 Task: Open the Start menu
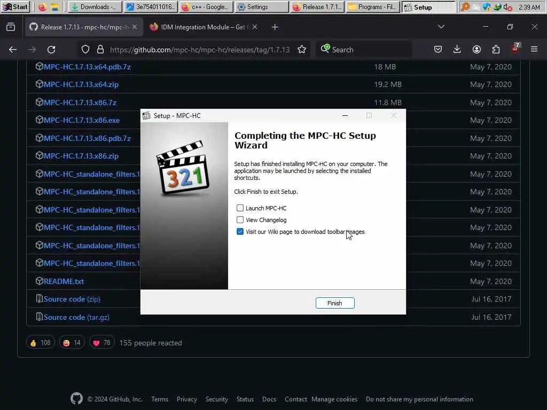click(x=15, y=7)
